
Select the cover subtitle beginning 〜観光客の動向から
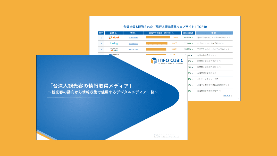[103, 92]
